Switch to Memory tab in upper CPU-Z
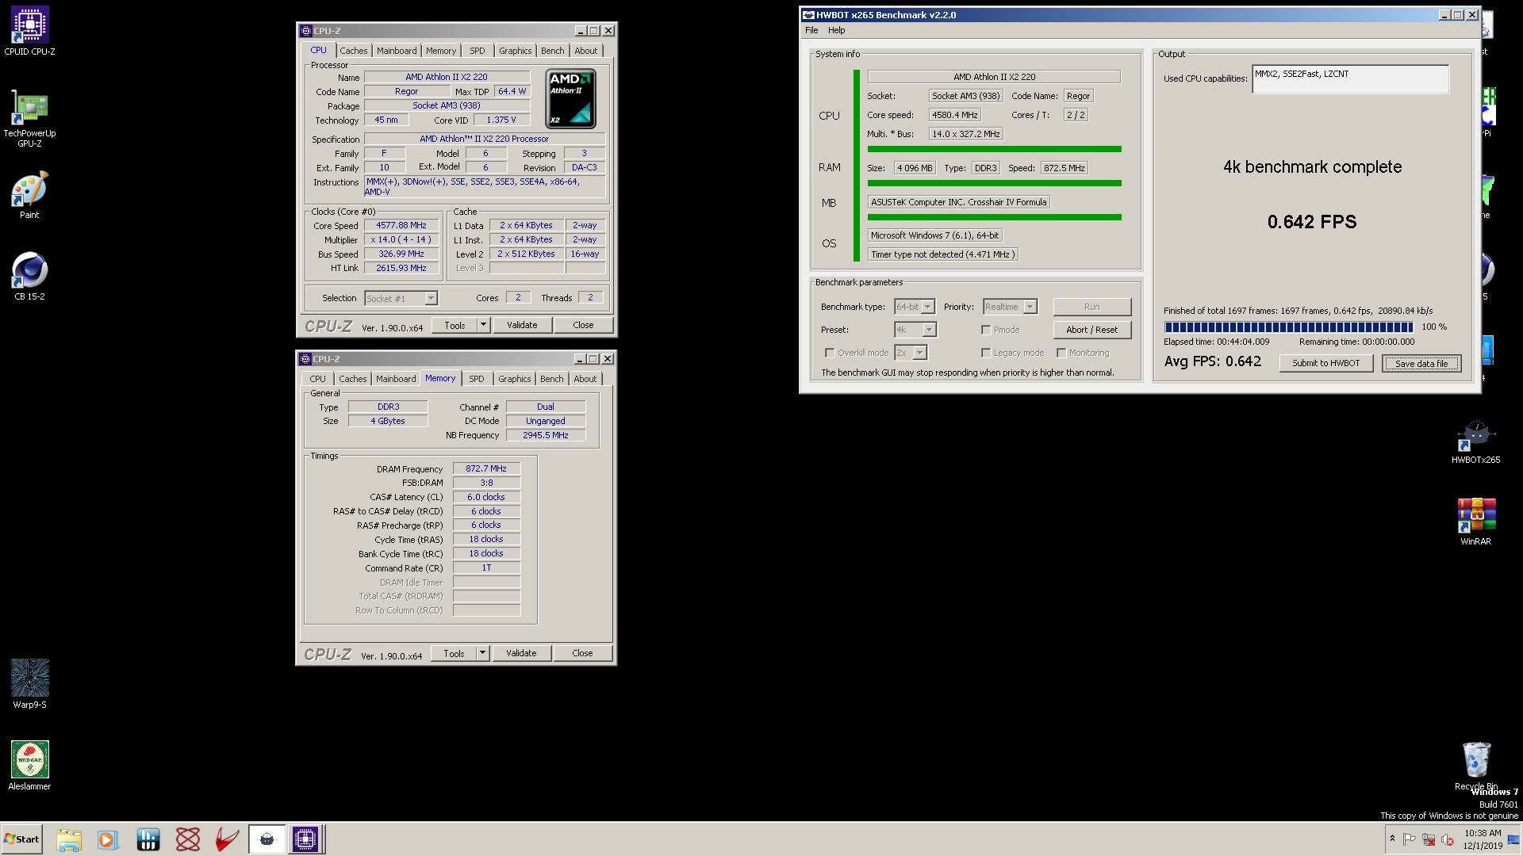The image size is (1523, 856). tap(441, 51)
